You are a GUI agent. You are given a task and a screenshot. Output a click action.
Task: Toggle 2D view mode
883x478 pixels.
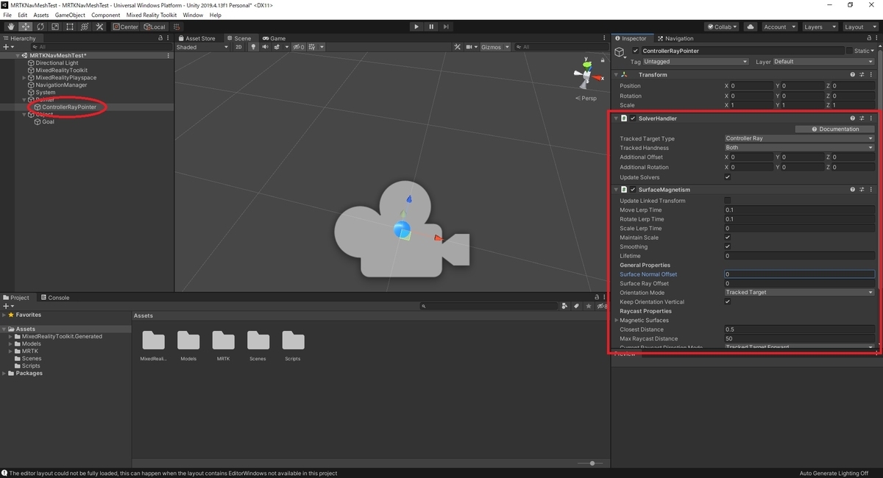click(238, 47)
